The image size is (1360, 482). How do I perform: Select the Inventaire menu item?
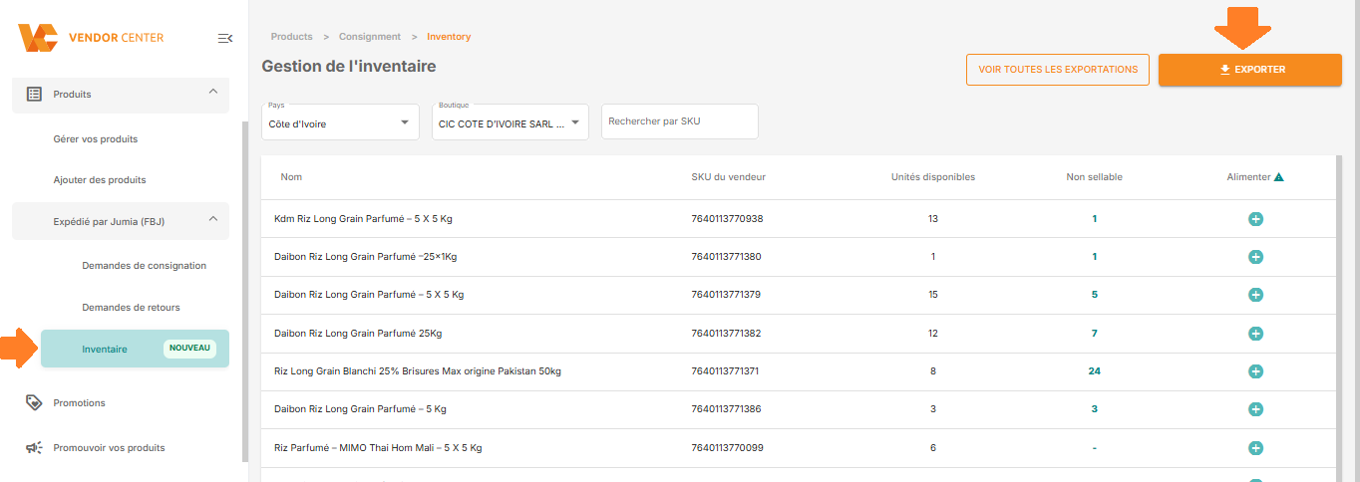[135, 349]
